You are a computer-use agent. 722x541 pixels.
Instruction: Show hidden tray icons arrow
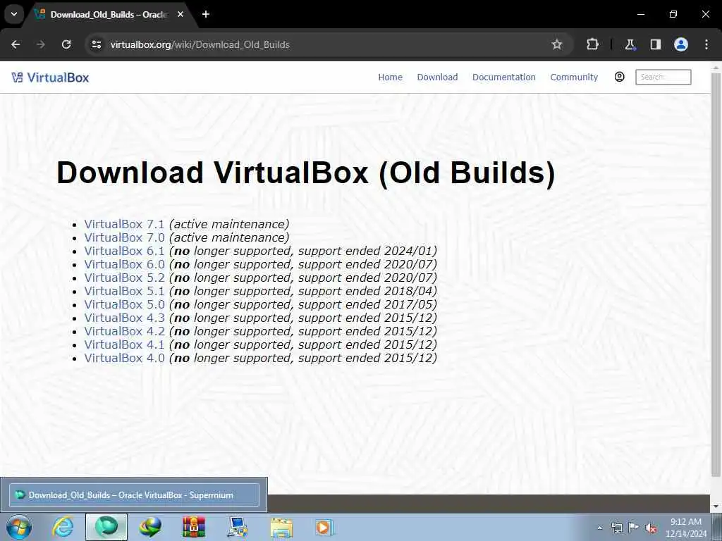pyautogui.click(x=599, y=528)
